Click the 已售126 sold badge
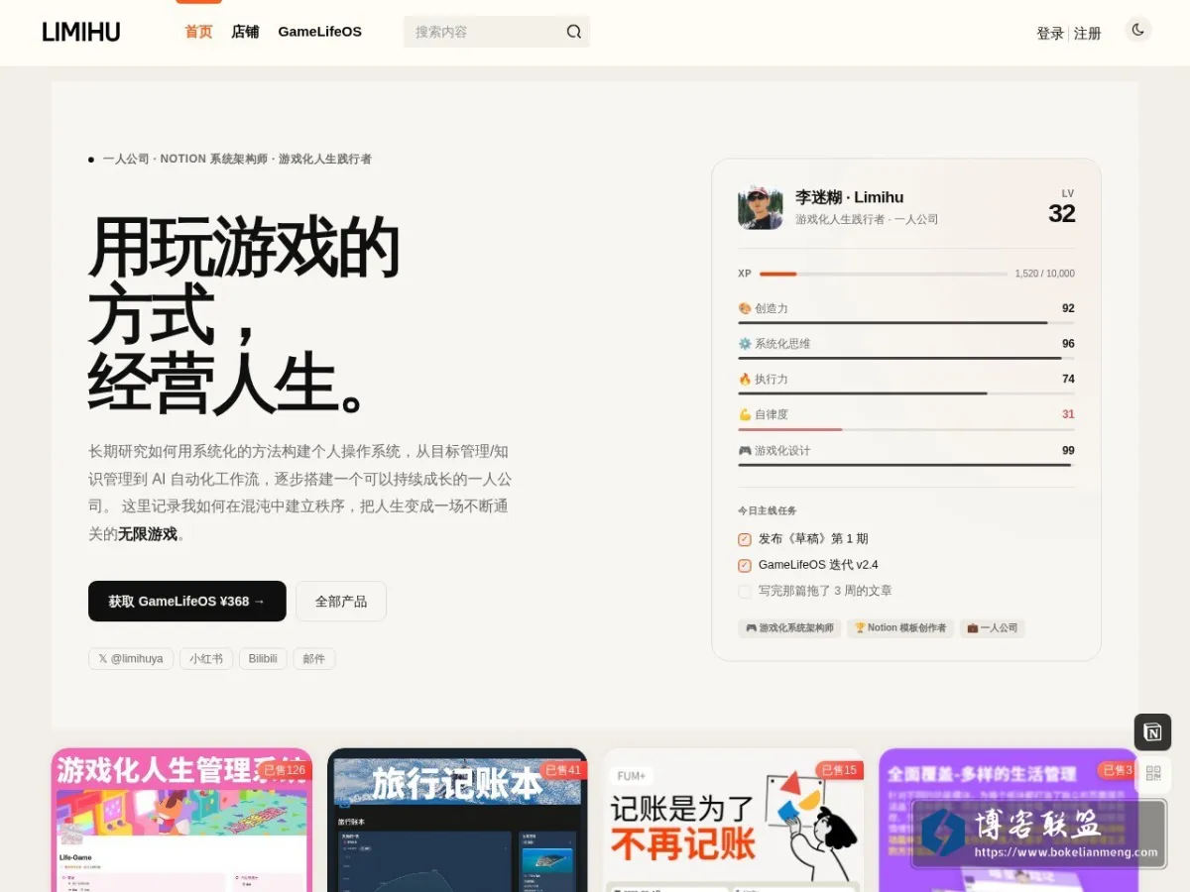The width and height of the screenshot is (1190, 892). pos(285,770)
